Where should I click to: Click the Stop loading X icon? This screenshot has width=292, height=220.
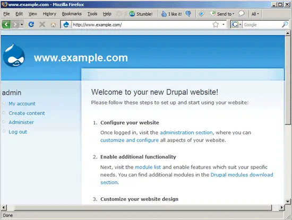click(42, 24)
